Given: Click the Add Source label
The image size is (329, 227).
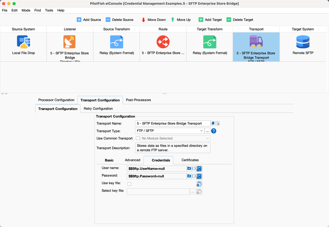Looking at the screenshot, I should coord(92,20).
